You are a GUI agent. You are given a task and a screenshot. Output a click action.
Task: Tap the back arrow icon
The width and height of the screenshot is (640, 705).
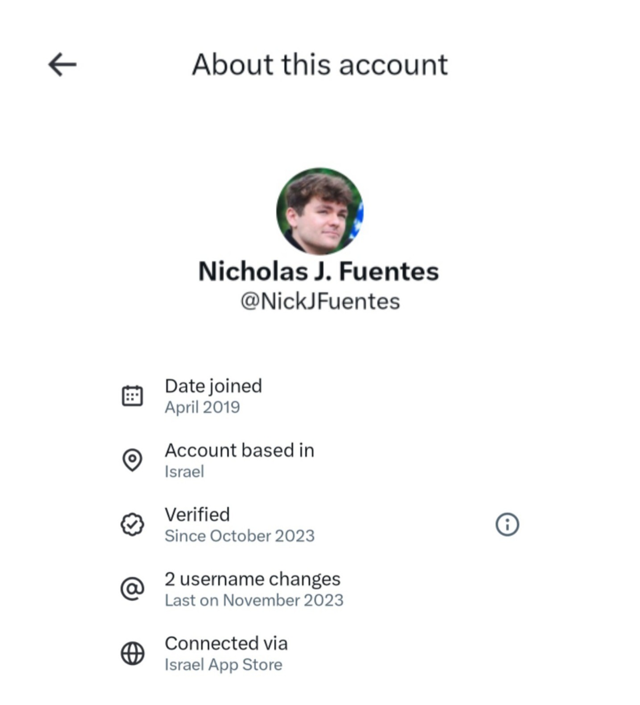tap(62, 65)
